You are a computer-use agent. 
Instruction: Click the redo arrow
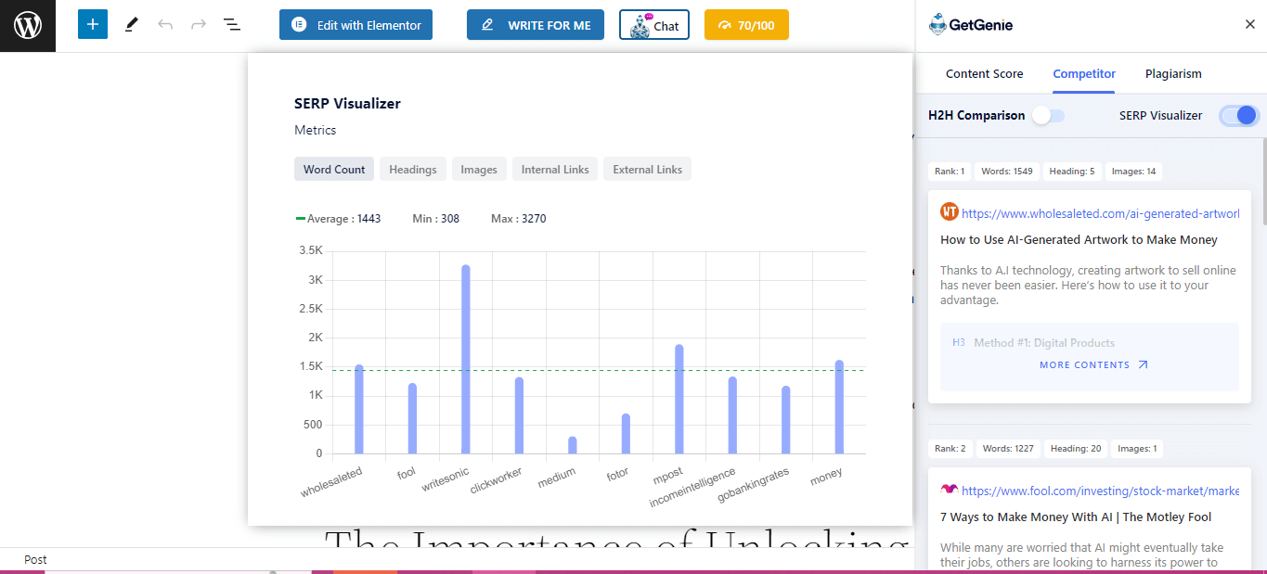(x=199, y=25)
